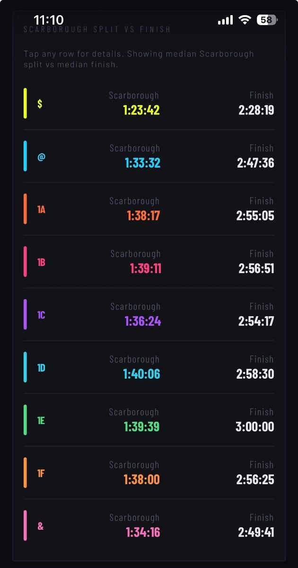Open details for Scarborough split 1:36:24
Viewport: 298px width, 568px height.
[143, 321]
